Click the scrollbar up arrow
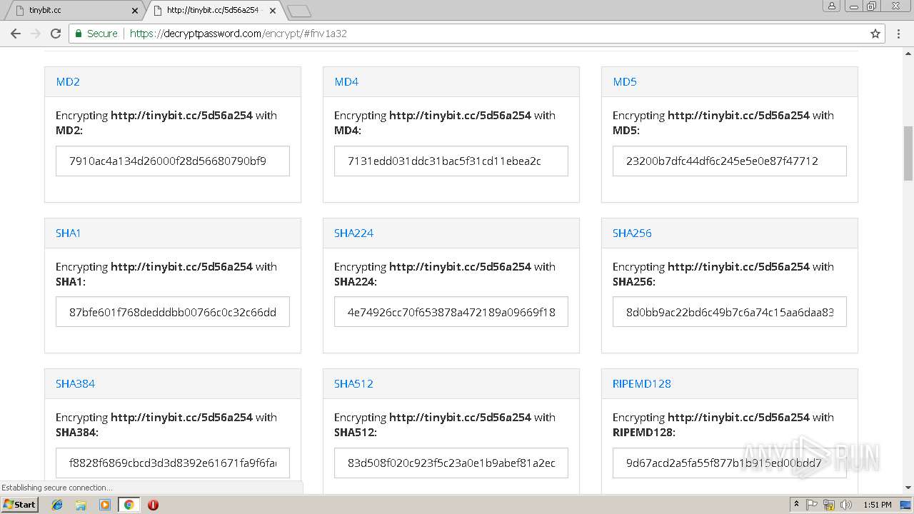This screenshot has width=914, height=514. (908, 52)
